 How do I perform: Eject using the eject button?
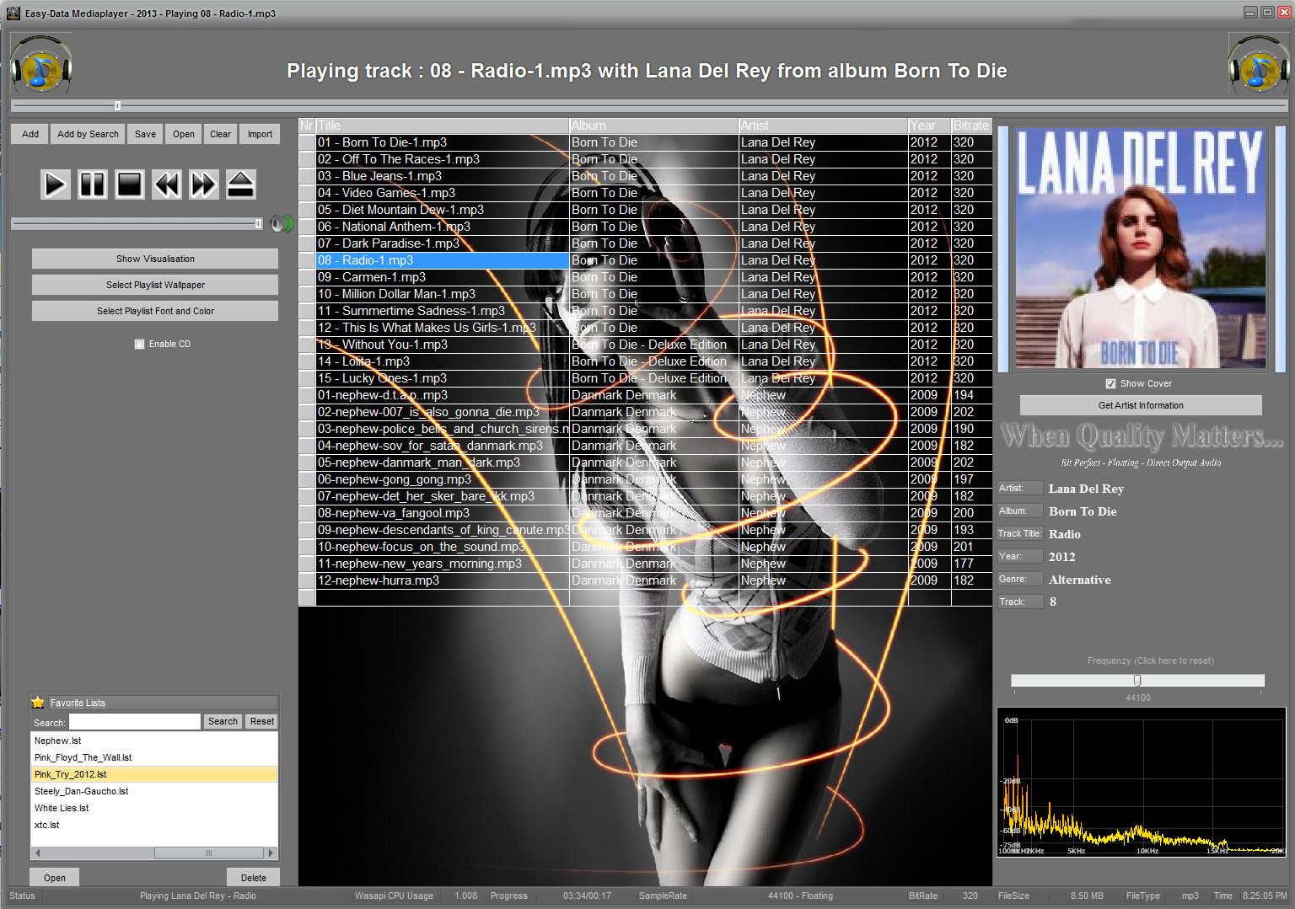point(240,184)
